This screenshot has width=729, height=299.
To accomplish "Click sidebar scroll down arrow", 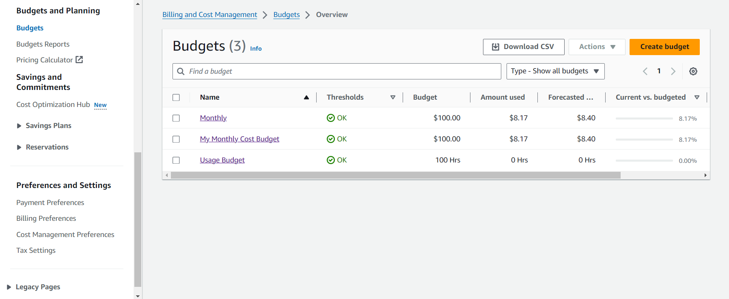I will tap(138, 296).
